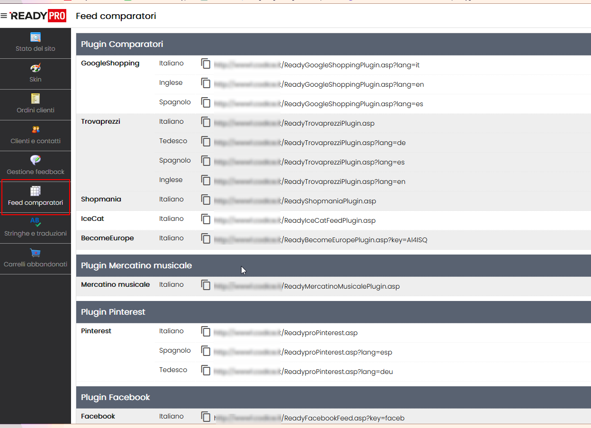
Task: Copy Trovaprezzi Tedesco feed URL
Action: point(206,142)
